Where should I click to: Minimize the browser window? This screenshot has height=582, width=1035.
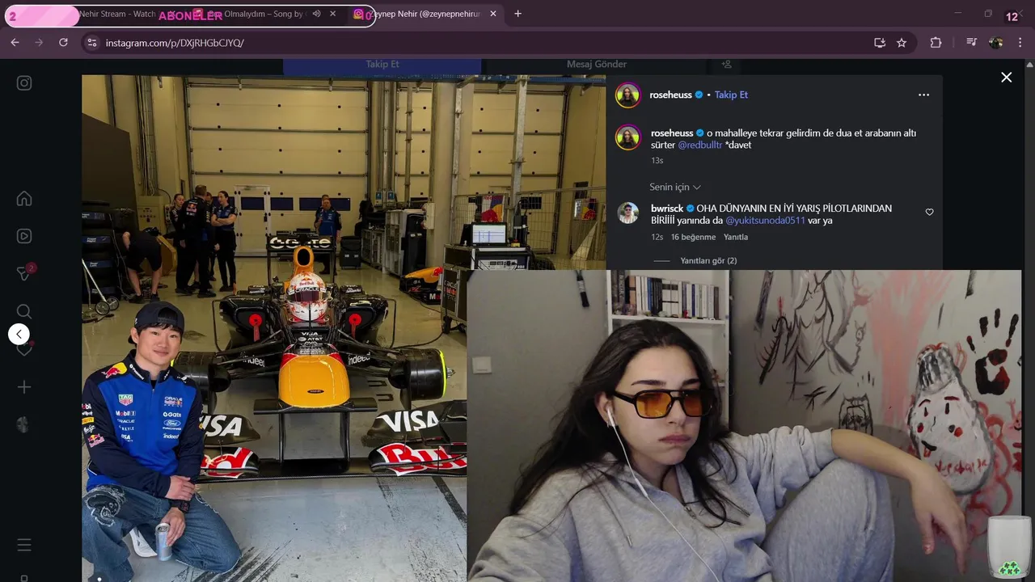click(x=958, y=13)
